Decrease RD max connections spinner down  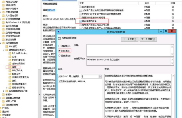point(100,77)
